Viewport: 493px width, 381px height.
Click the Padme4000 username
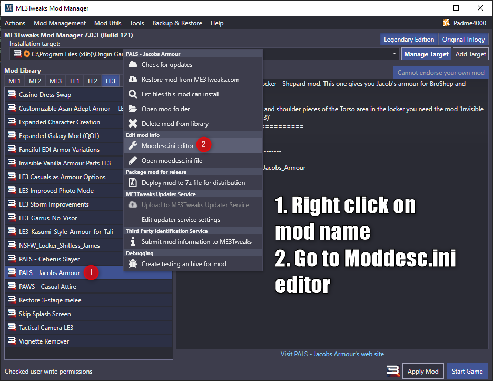pos(470,23)
